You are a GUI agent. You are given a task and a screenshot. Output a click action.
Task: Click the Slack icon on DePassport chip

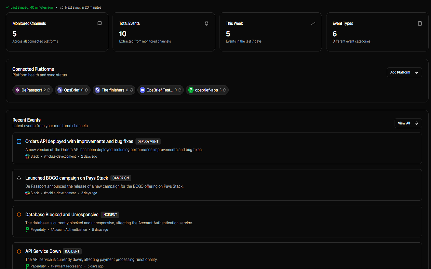tap(18, 90)
